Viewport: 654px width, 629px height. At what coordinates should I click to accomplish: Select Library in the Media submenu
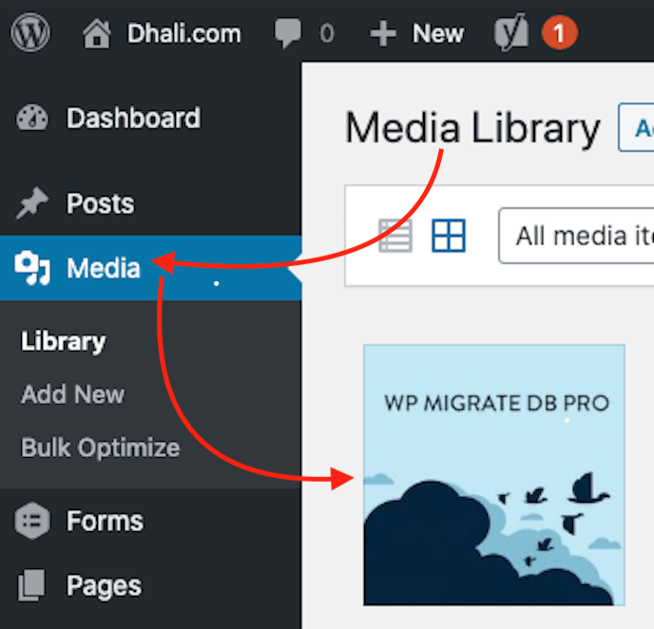pyautogui.click(x=63, y=342)
